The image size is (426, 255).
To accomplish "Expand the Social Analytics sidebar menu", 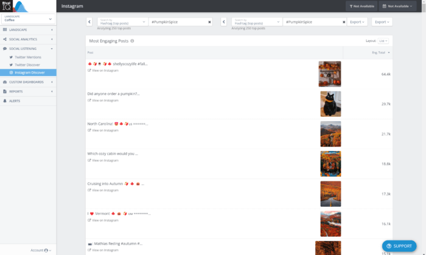I will [x=28, y=39].
